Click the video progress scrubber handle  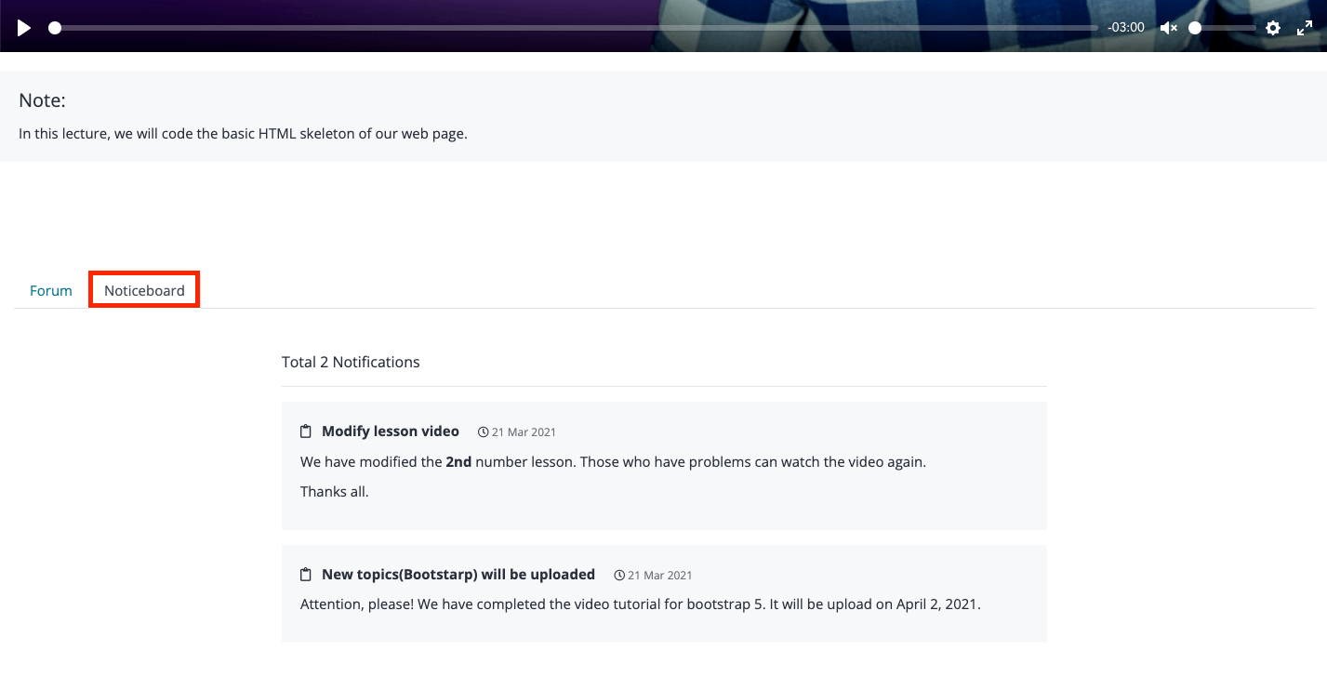click(55, 28)
